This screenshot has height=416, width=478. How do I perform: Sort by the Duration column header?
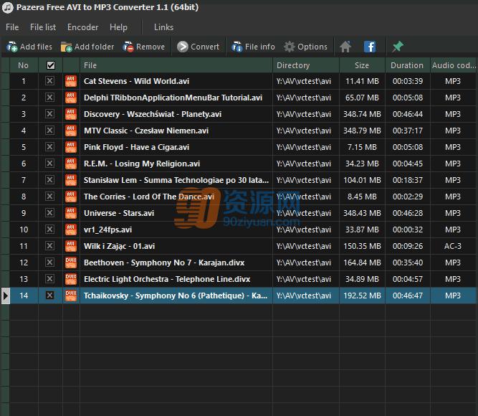click(408, 65)
